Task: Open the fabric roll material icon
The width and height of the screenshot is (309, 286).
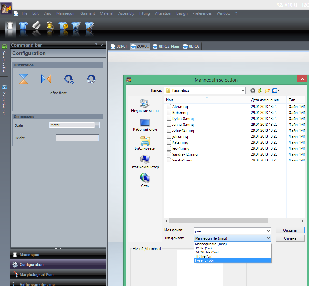Action: tap(36, 26)
